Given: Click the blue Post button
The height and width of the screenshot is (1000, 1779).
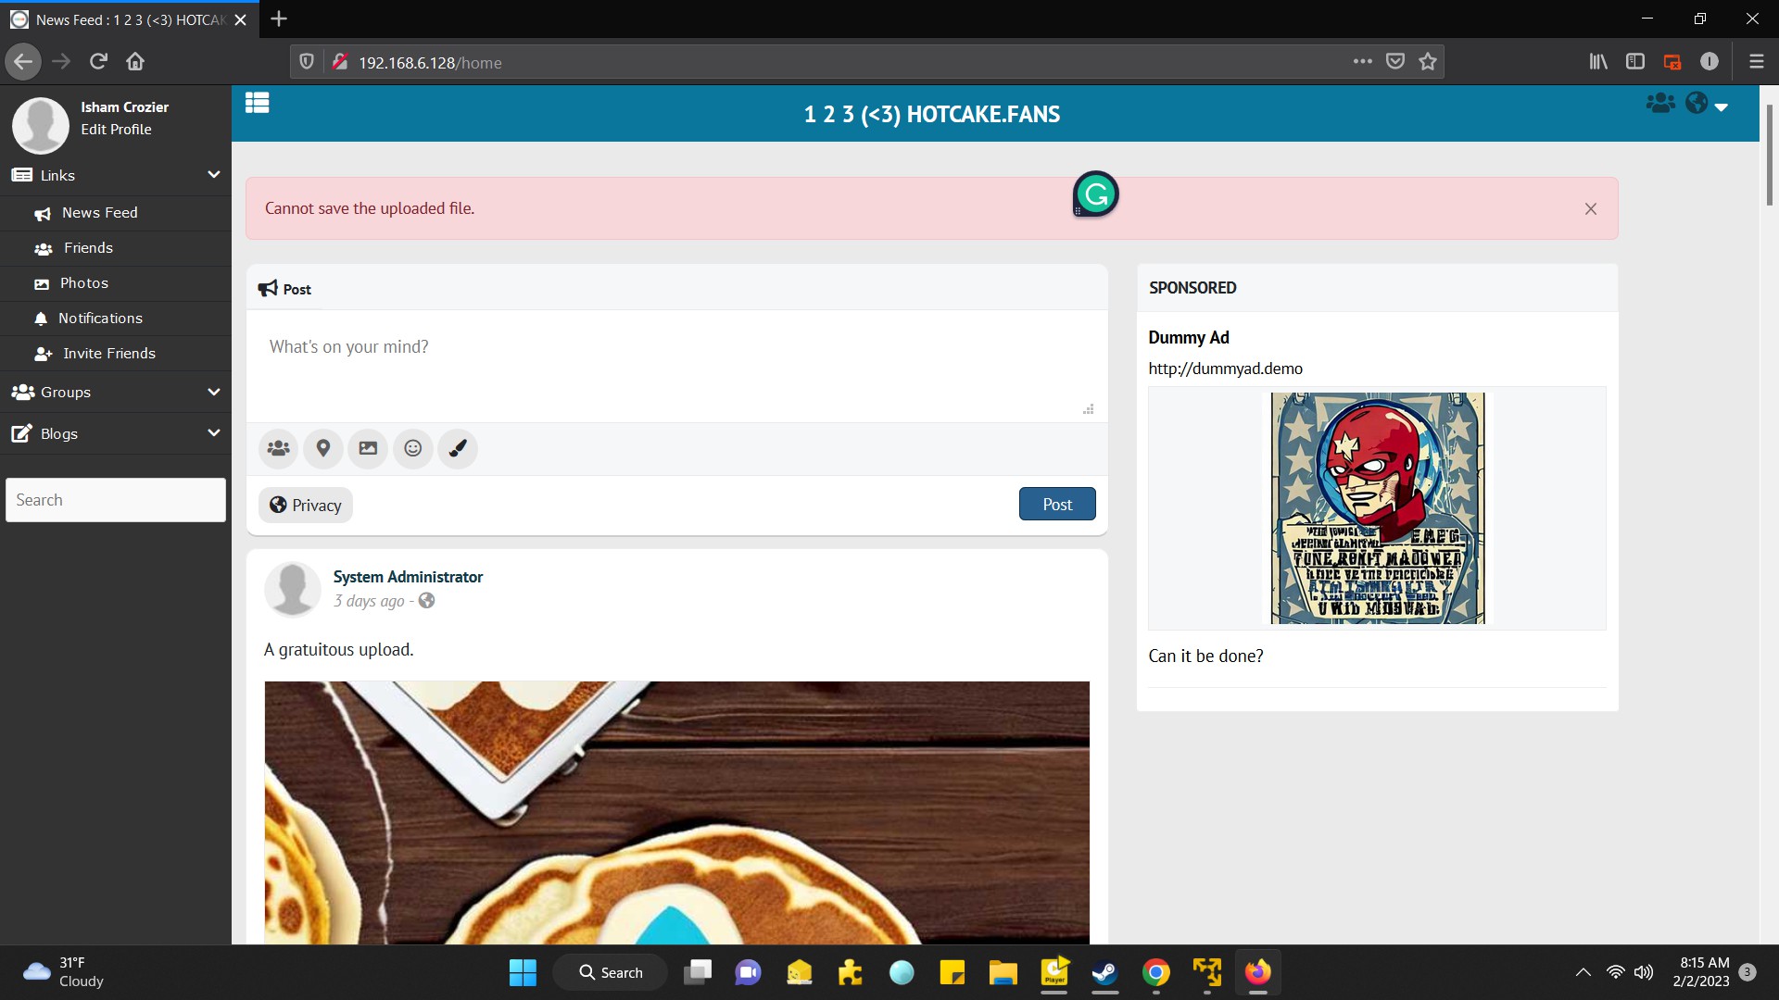Looking at the screenshot, I should [1057, 505].
